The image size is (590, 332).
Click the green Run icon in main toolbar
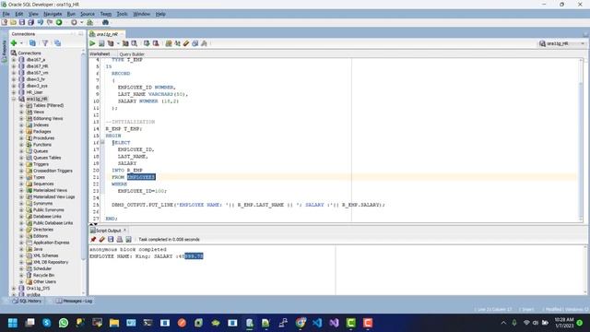59,22
